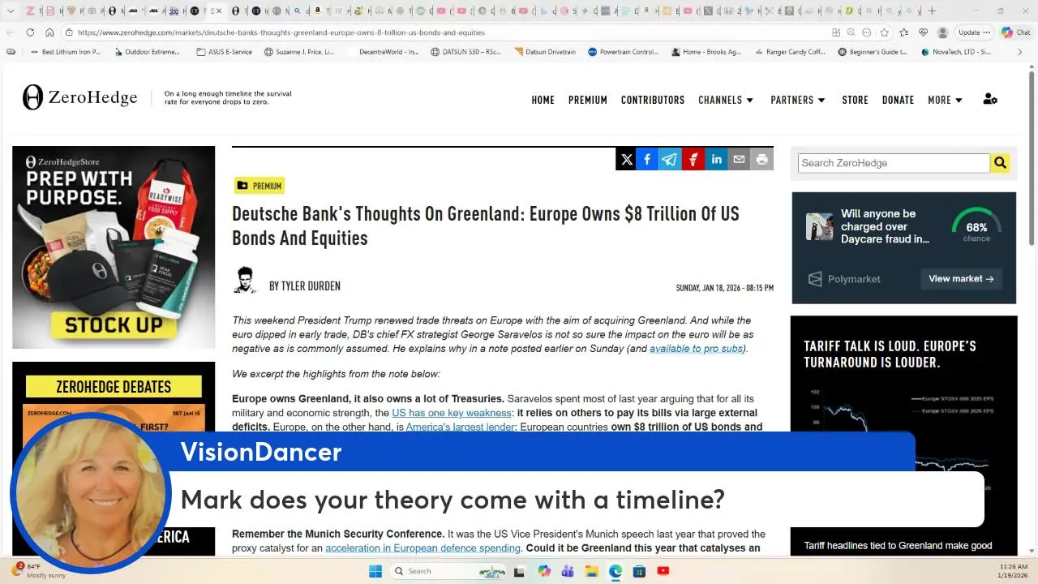This screenshot has height=584, width=1038.
Task: Bookmark this page with the star icon
Action: click(x=884, y=32)
